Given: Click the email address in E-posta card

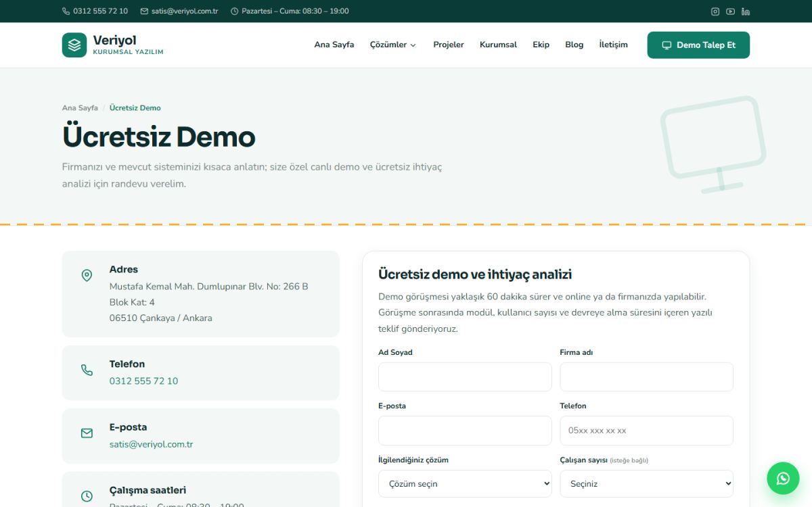Looking at the screenshot, I should 152,445.
